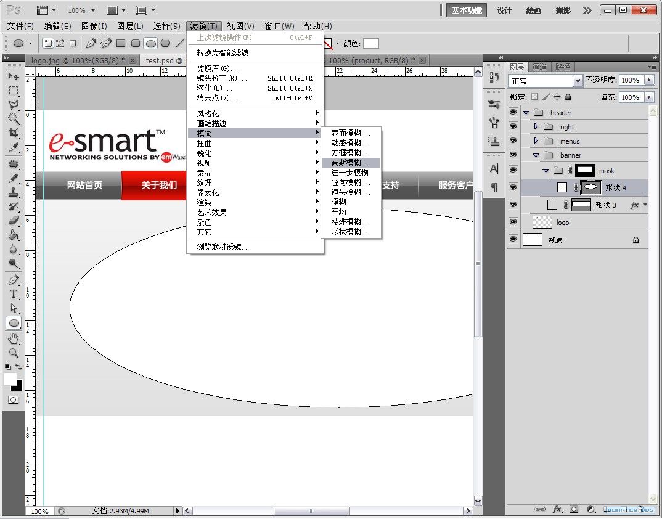
Task: Open the 文件(F) menu
Action: point(20,26)
